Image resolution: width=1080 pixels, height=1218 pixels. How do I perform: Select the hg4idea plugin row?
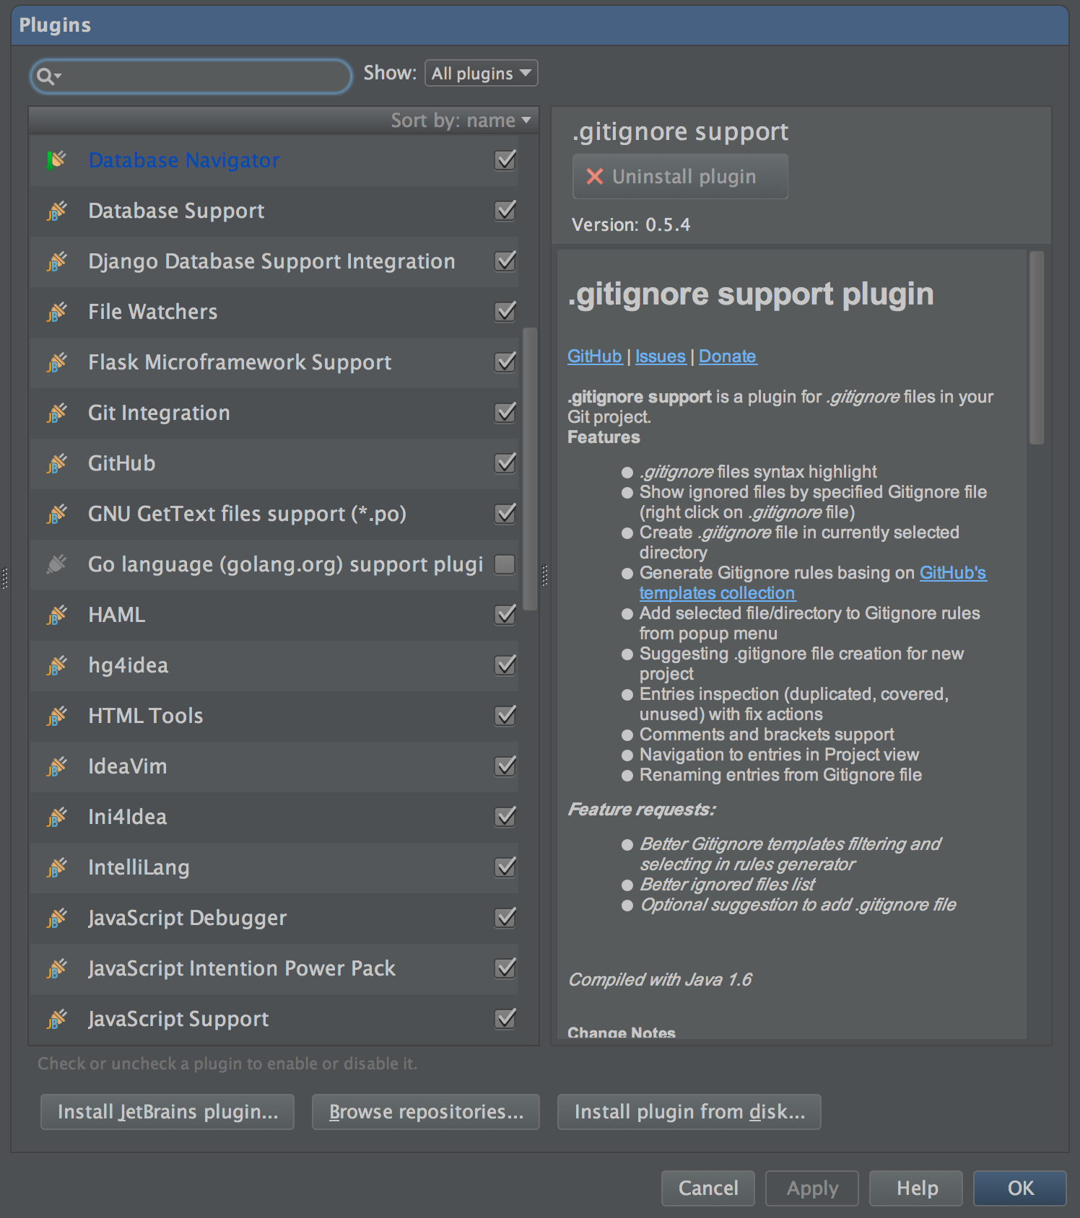click(274, 665)
